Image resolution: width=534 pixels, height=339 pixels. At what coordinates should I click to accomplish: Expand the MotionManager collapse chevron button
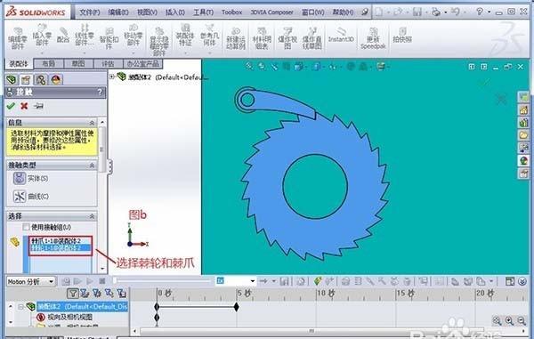[522, 281]
